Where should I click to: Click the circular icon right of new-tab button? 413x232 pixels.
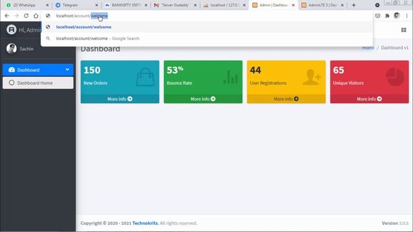[377, 5]
